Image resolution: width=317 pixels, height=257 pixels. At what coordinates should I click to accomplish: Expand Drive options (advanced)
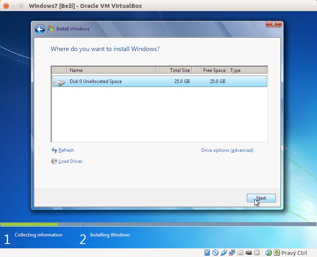pos(227,150)
